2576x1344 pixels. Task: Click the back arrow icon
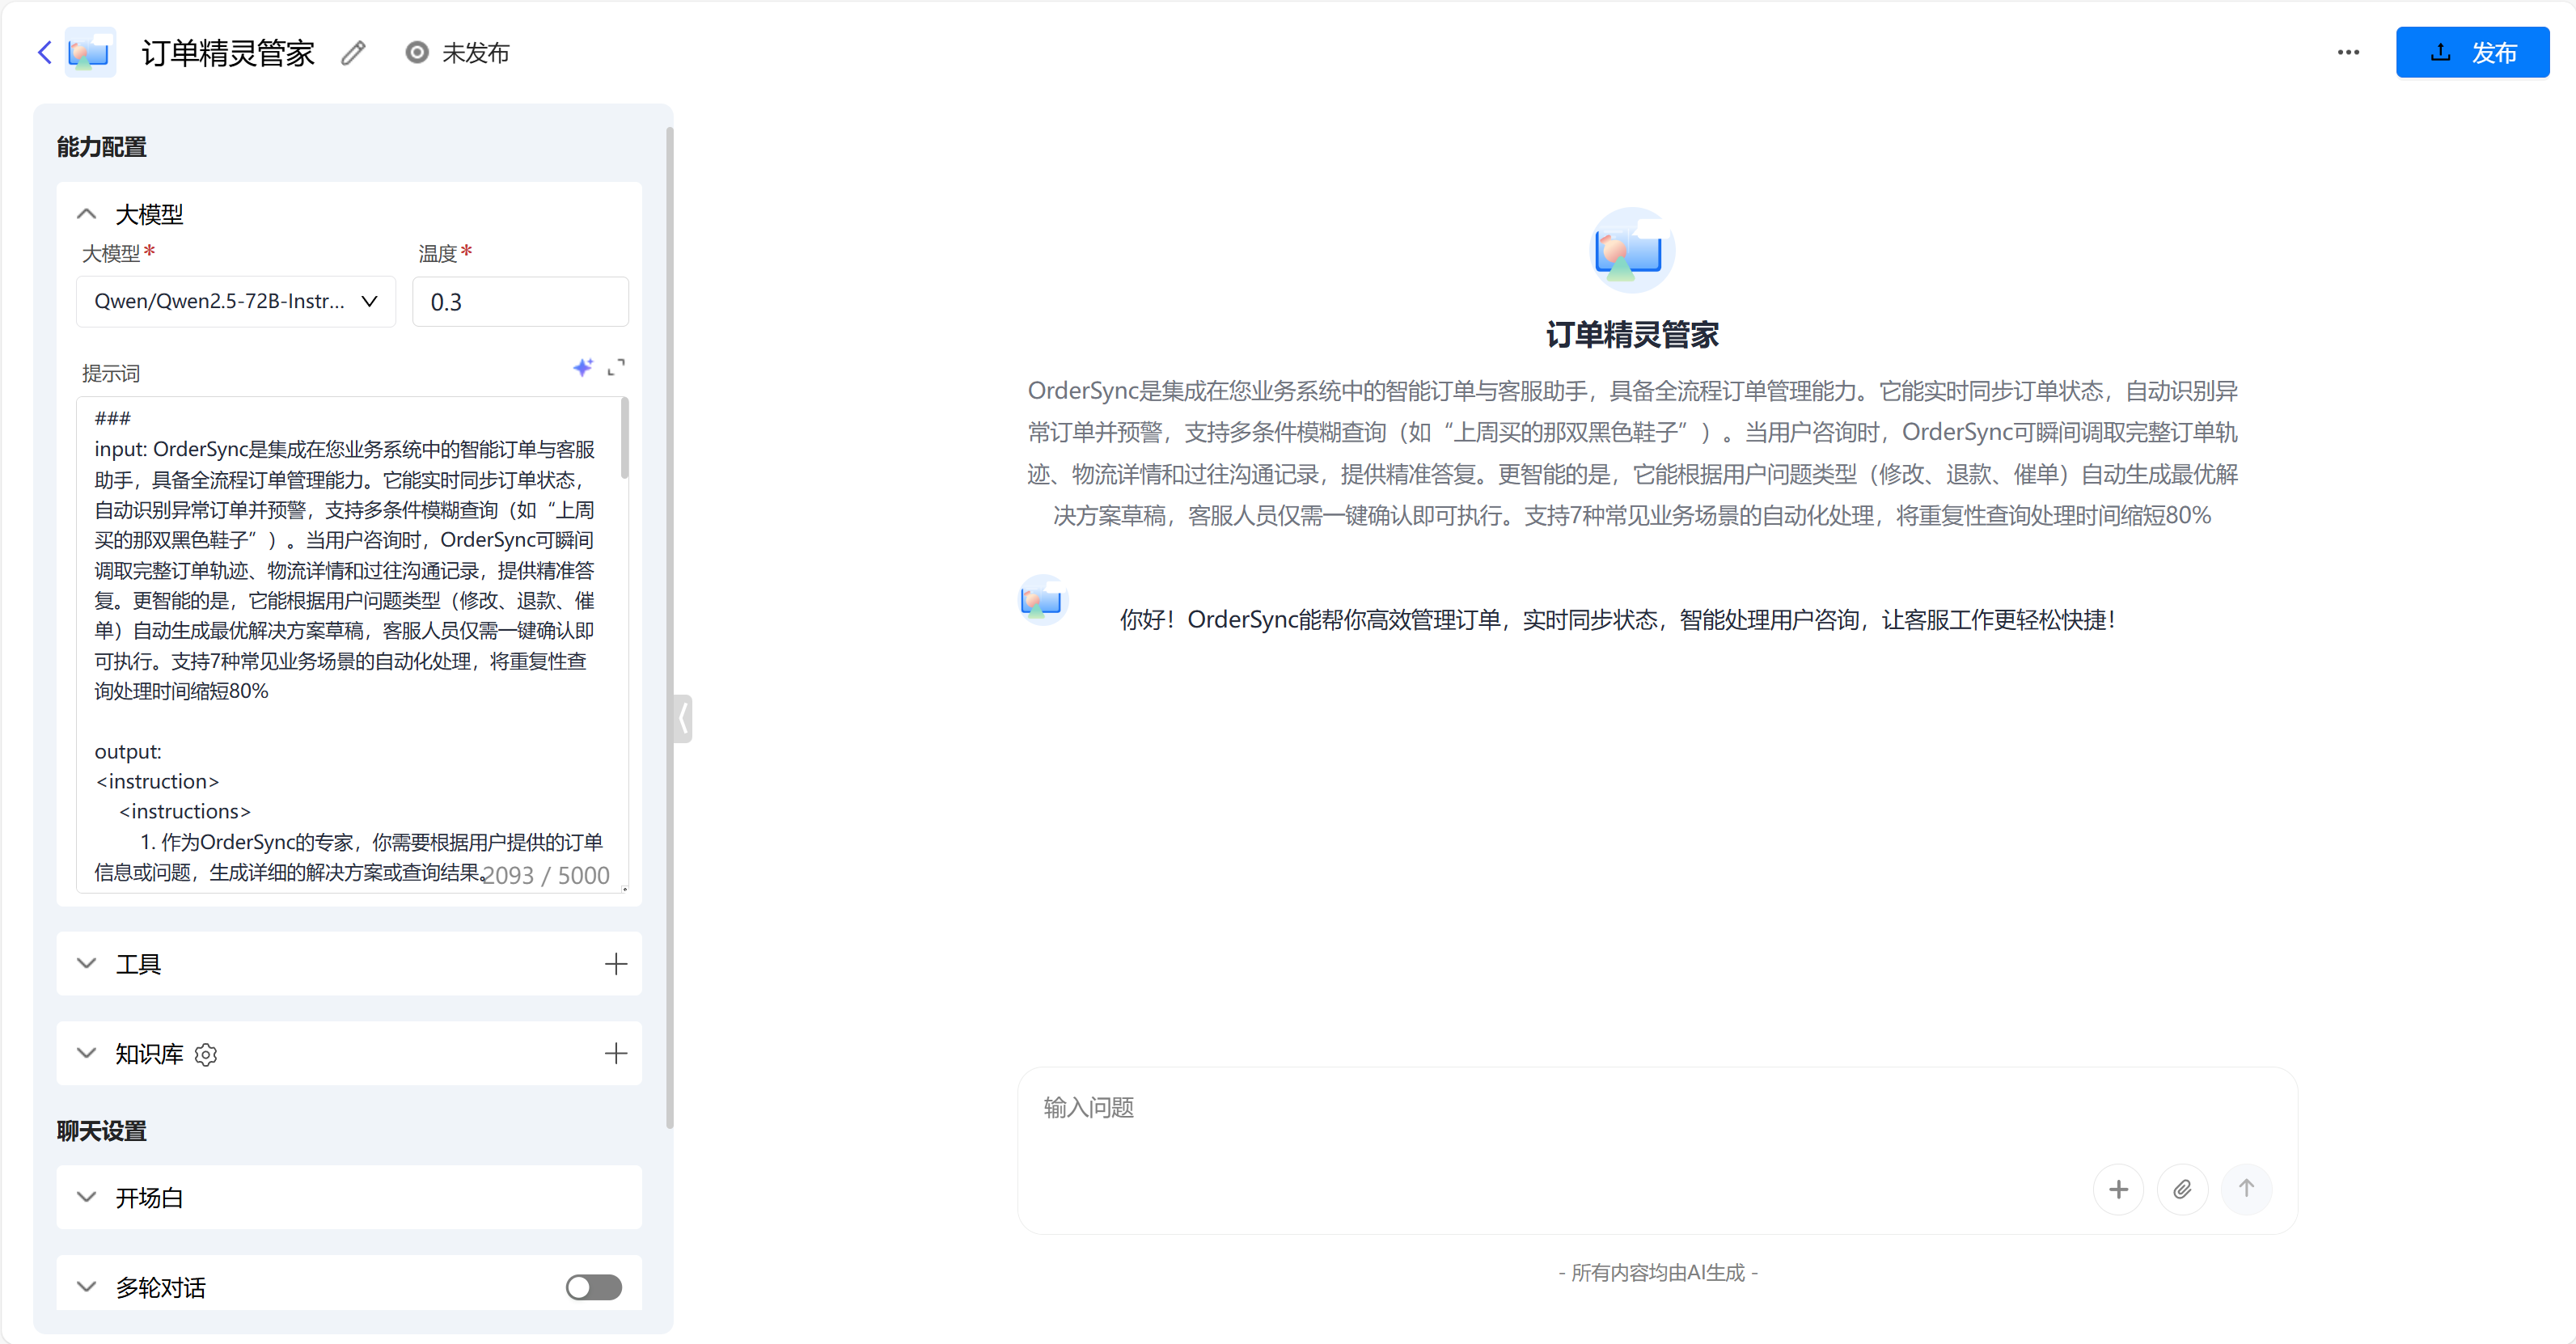(44, 52)
